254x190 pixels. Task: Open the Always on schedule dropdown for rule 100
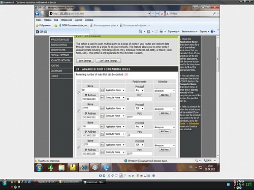point(165,127)
